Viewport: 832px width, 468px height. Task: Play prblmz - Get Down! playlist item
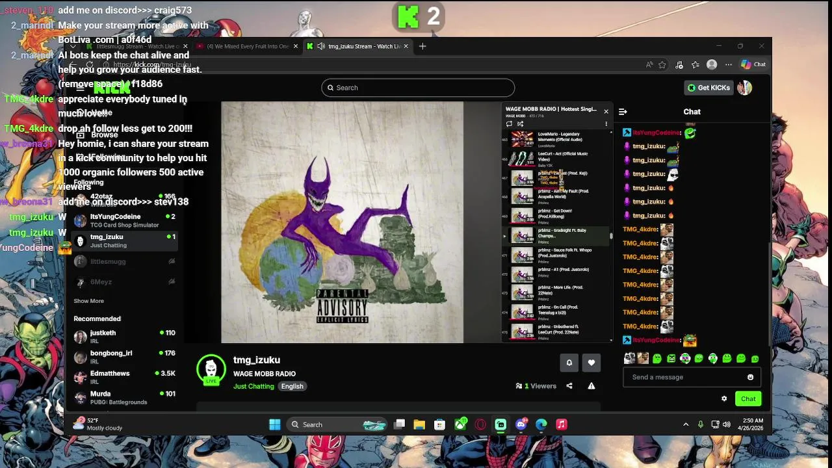557,214
